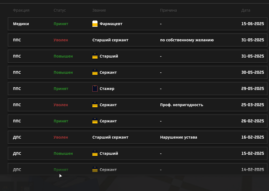Click rank icon in the 31-05-2025 Повышен row
Image resolution: width=269 pixels, height=191 pixels.
(95, 56)
